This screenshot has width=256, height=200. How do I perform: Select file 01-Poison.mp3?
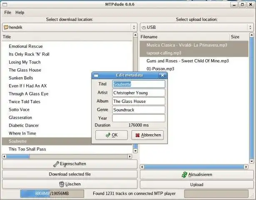tap(160, 69)
